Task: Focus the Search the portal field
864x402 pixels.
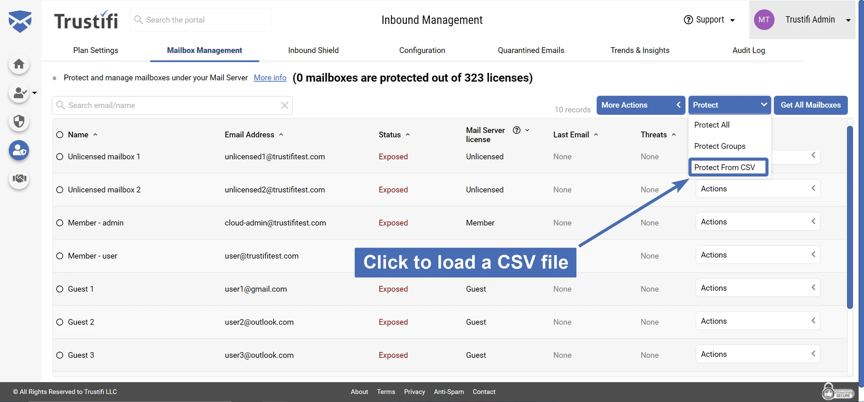Action: coord(201,20)
